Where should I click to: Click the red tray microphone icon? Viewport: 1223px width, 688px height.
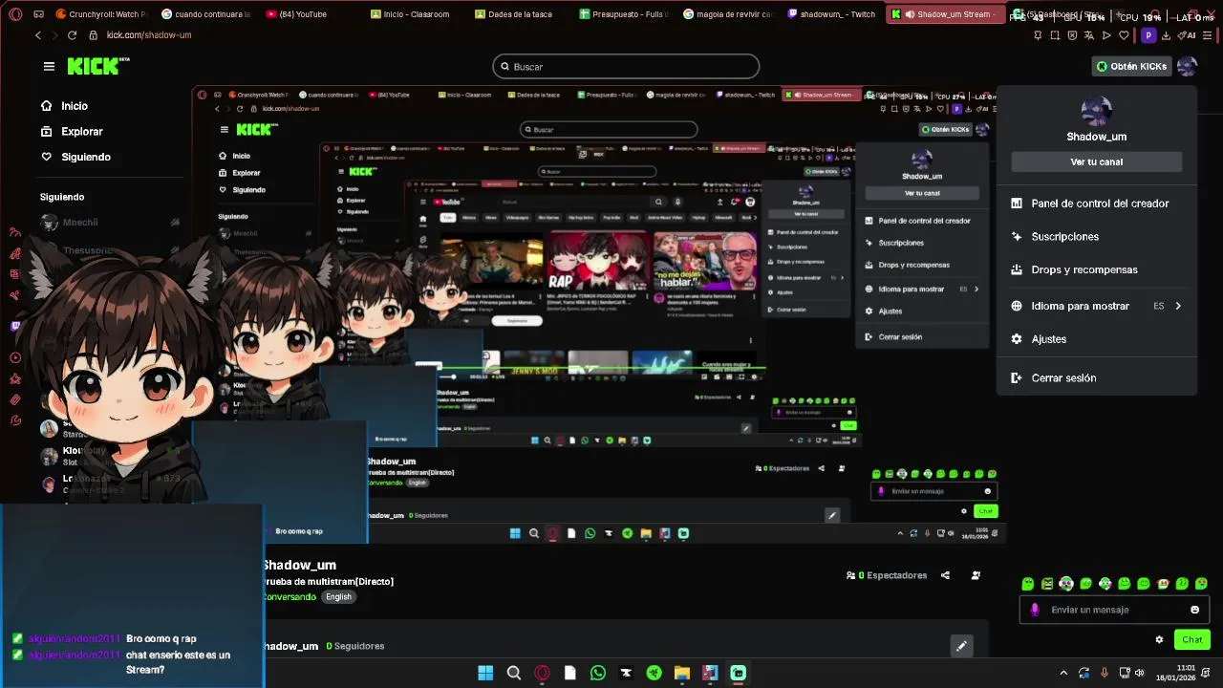1105,673
